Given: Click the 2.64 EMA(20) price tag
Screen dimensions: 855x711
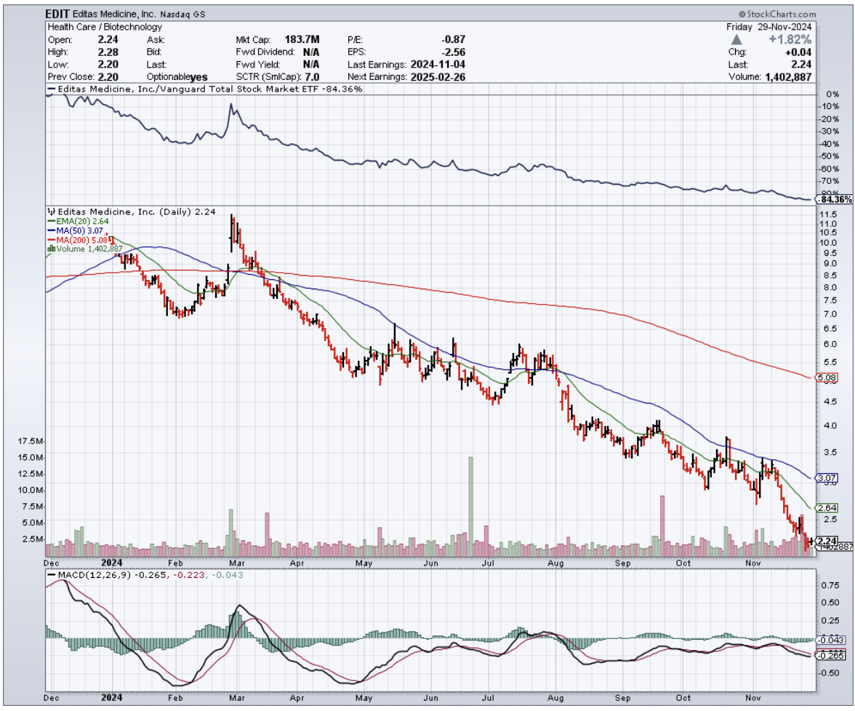Looking at the screenshot, I should 827,507.
